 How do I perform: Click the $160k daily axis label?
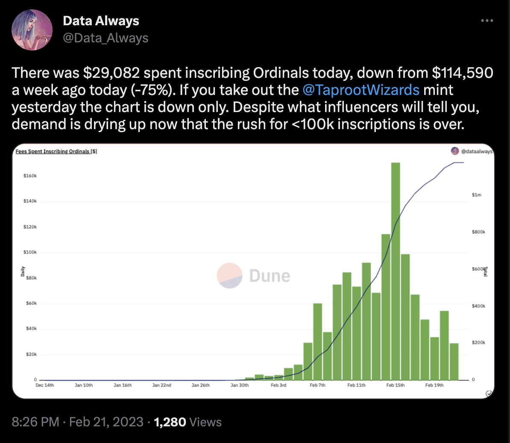[x=29, y=176]
